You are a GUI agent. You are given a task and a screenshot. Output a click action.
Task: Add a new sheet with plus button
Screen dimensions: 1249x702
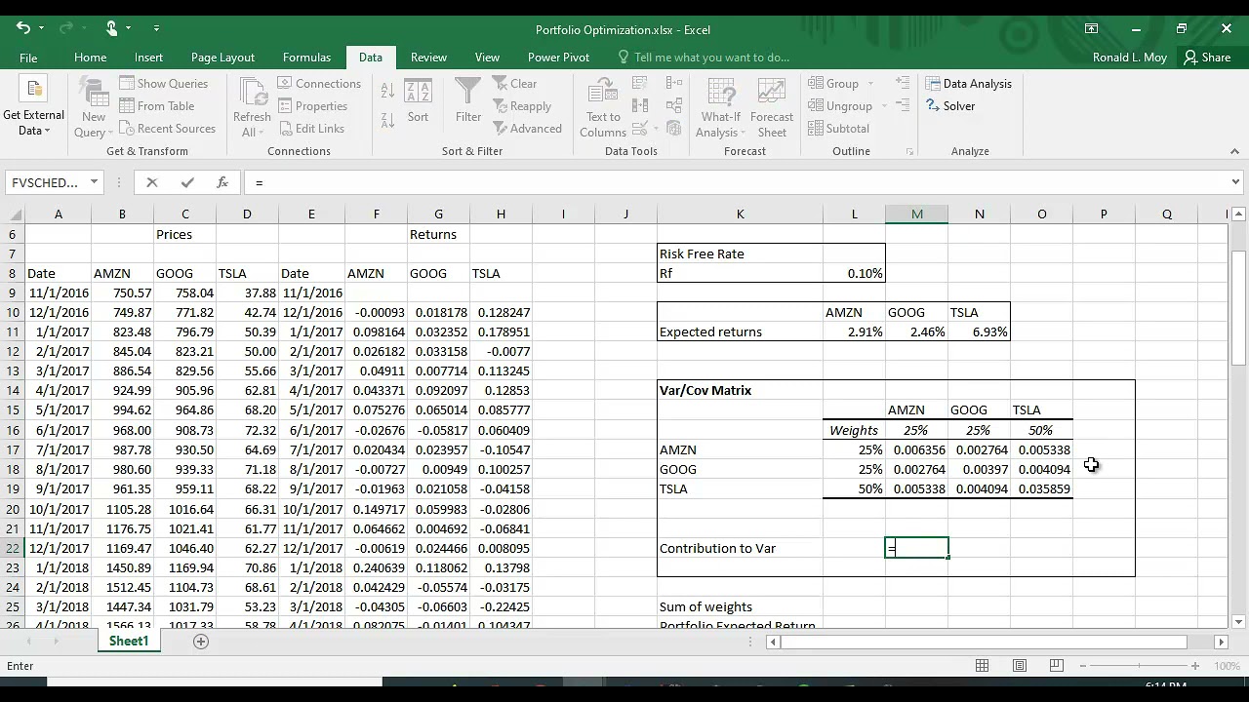pyautogui.click(x=201, y=641)
